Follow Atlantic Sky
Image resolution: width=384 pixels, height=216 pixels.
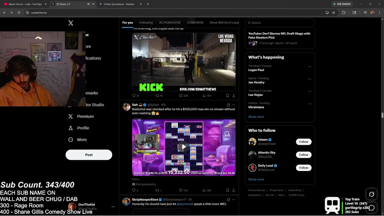(x=304, y=155)
